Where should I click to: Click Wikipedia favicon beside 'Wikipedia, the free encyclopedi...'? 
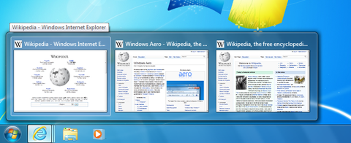coord(221,44)
